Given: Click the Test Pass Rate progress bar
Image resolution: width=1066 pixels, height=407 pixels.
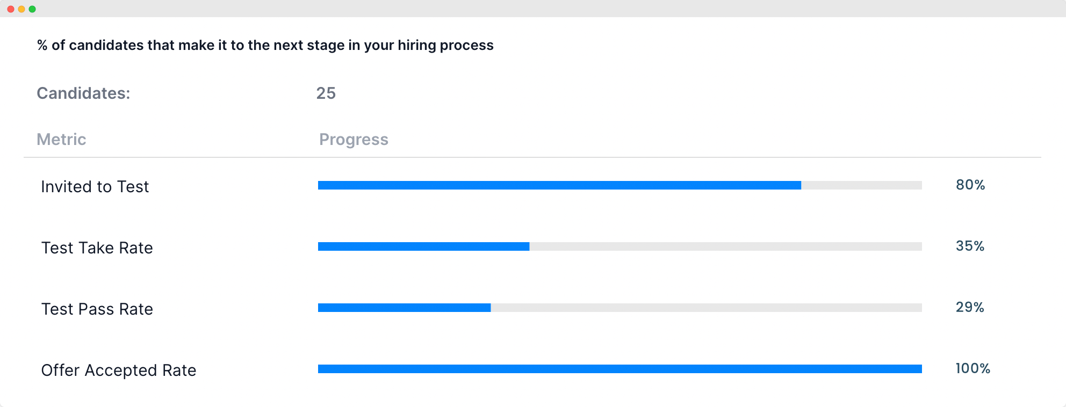Looking at the screenshot, I should (620, 308).
